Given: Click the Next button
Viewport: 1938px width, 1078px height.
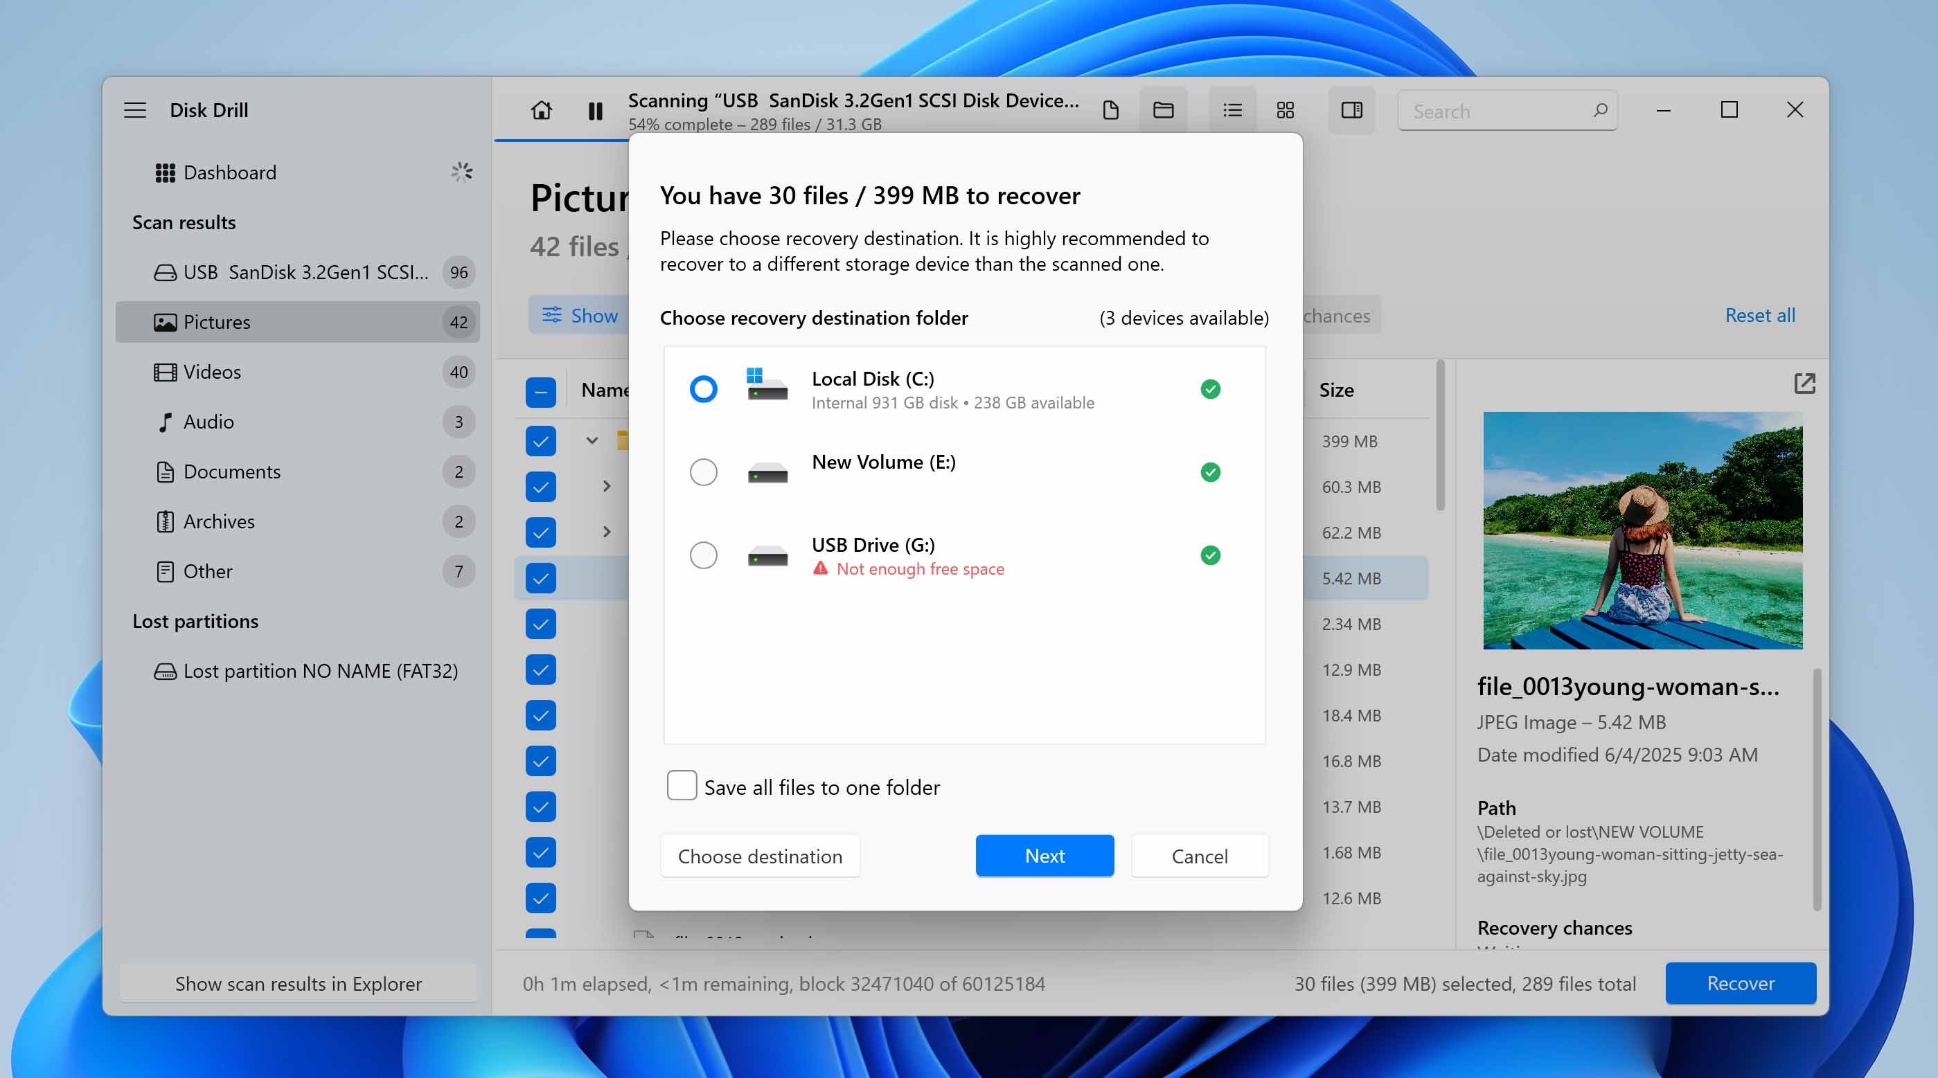Looking at the screenshot, I should point(1044,856).
